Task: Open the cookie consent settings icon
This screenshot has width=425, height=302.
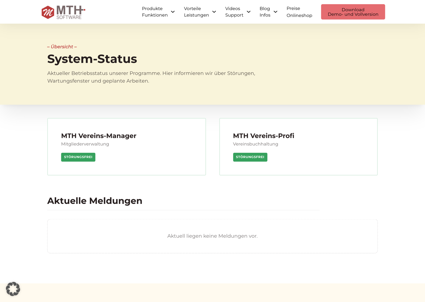Action: 13,289
